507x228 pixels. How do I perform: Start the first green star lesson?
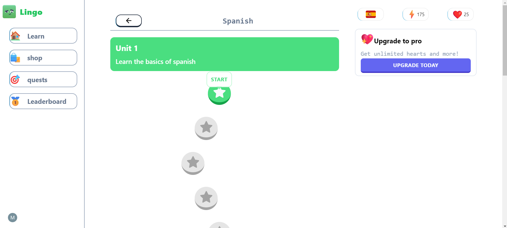pyautogui.click(x=219, y=93)
